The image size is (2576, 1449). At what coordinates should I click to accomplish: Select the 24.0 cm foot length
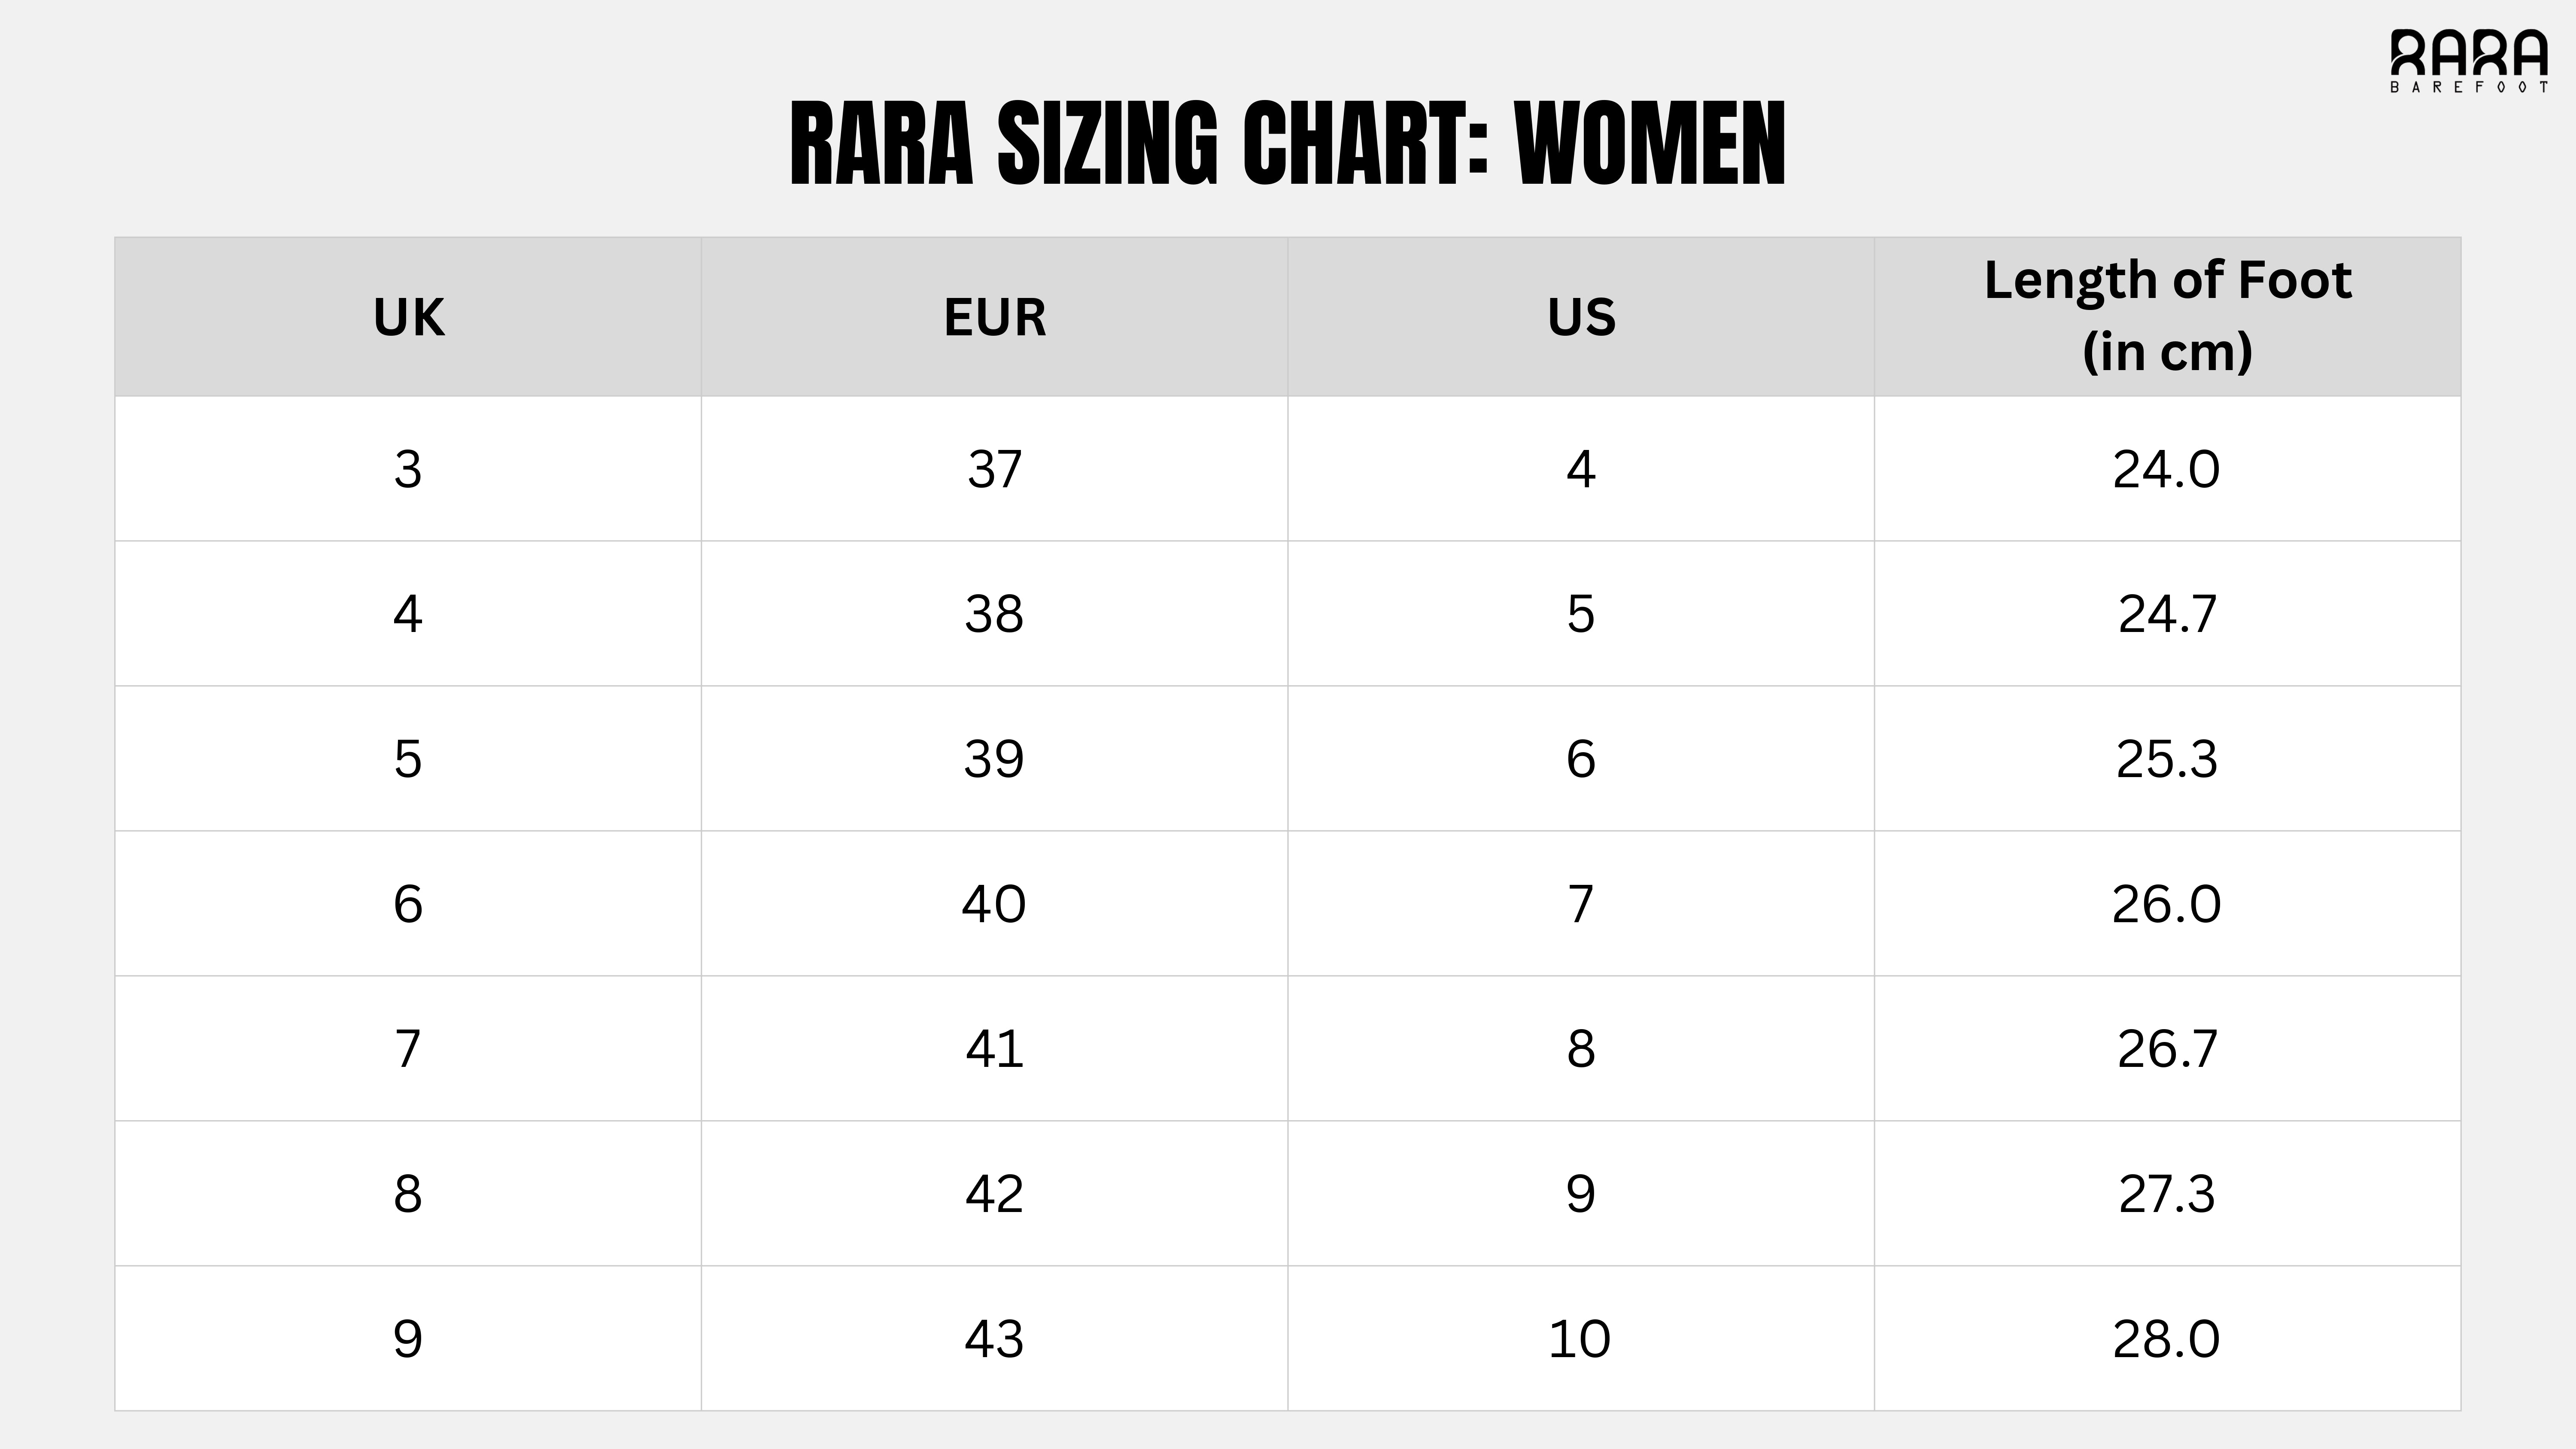(2166, 469)
